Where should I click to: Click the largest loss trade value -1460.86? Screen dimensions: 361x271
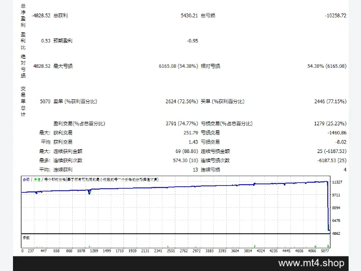pyautogui.click(x=337, y=133)
